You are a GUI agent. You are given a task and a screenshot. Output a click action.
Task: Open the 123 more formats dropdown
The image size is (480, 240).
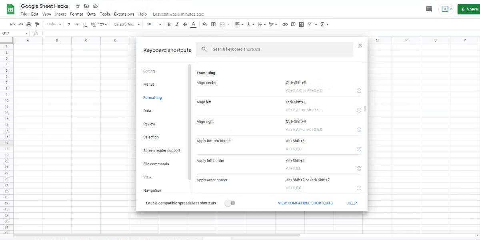[103, 24]
